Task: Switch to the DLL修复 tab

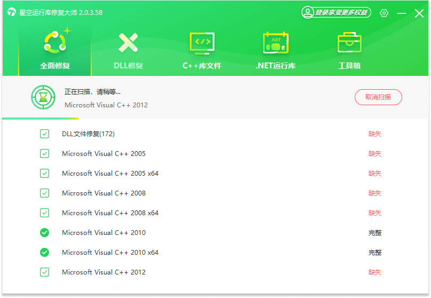Action: 129,50
